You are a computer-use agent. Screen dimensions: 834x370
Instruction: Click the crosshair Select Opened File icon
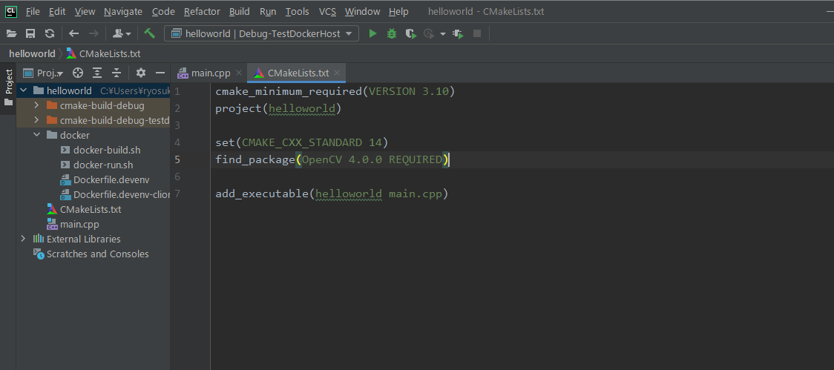click(78, 73)
